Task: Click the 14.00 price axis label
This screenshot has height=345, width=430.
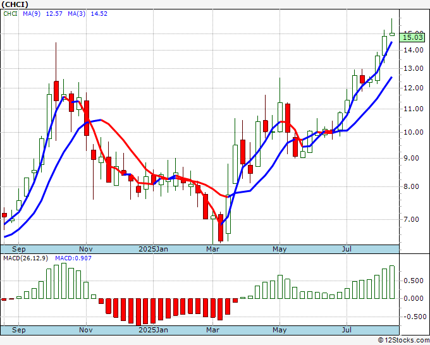Action: 414,50
